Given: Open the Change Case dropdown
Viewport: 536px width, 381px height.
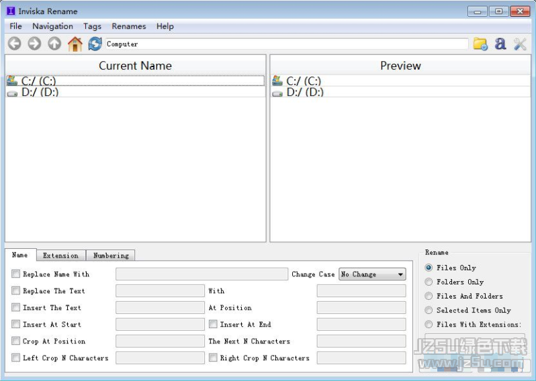Looking at the screenshot, I should click(x=372, y=274).
